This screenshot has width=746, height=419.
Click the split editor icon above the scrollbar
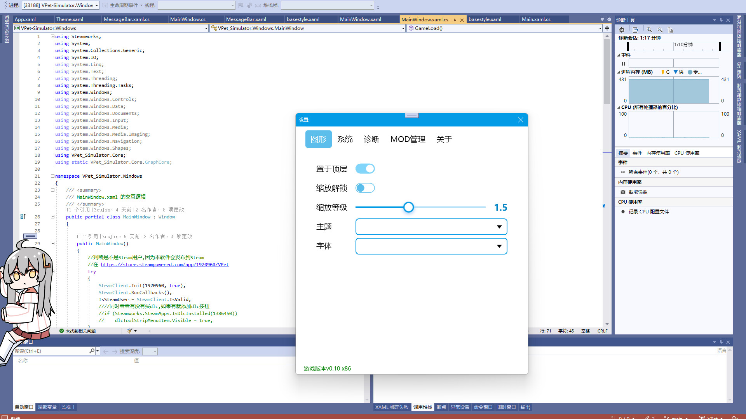[x=607, y=28]
